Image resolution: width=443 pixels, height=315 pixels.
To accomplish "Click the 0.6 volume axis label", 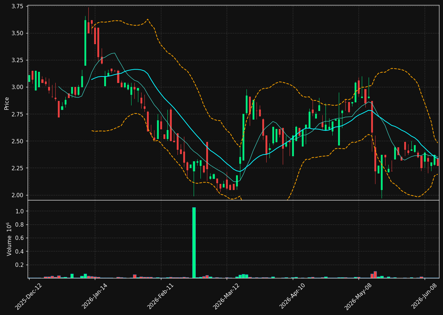I will (x=19, y=238).
